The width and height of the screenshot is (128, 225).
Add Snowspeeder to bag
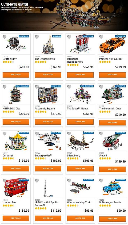point(48,169)
